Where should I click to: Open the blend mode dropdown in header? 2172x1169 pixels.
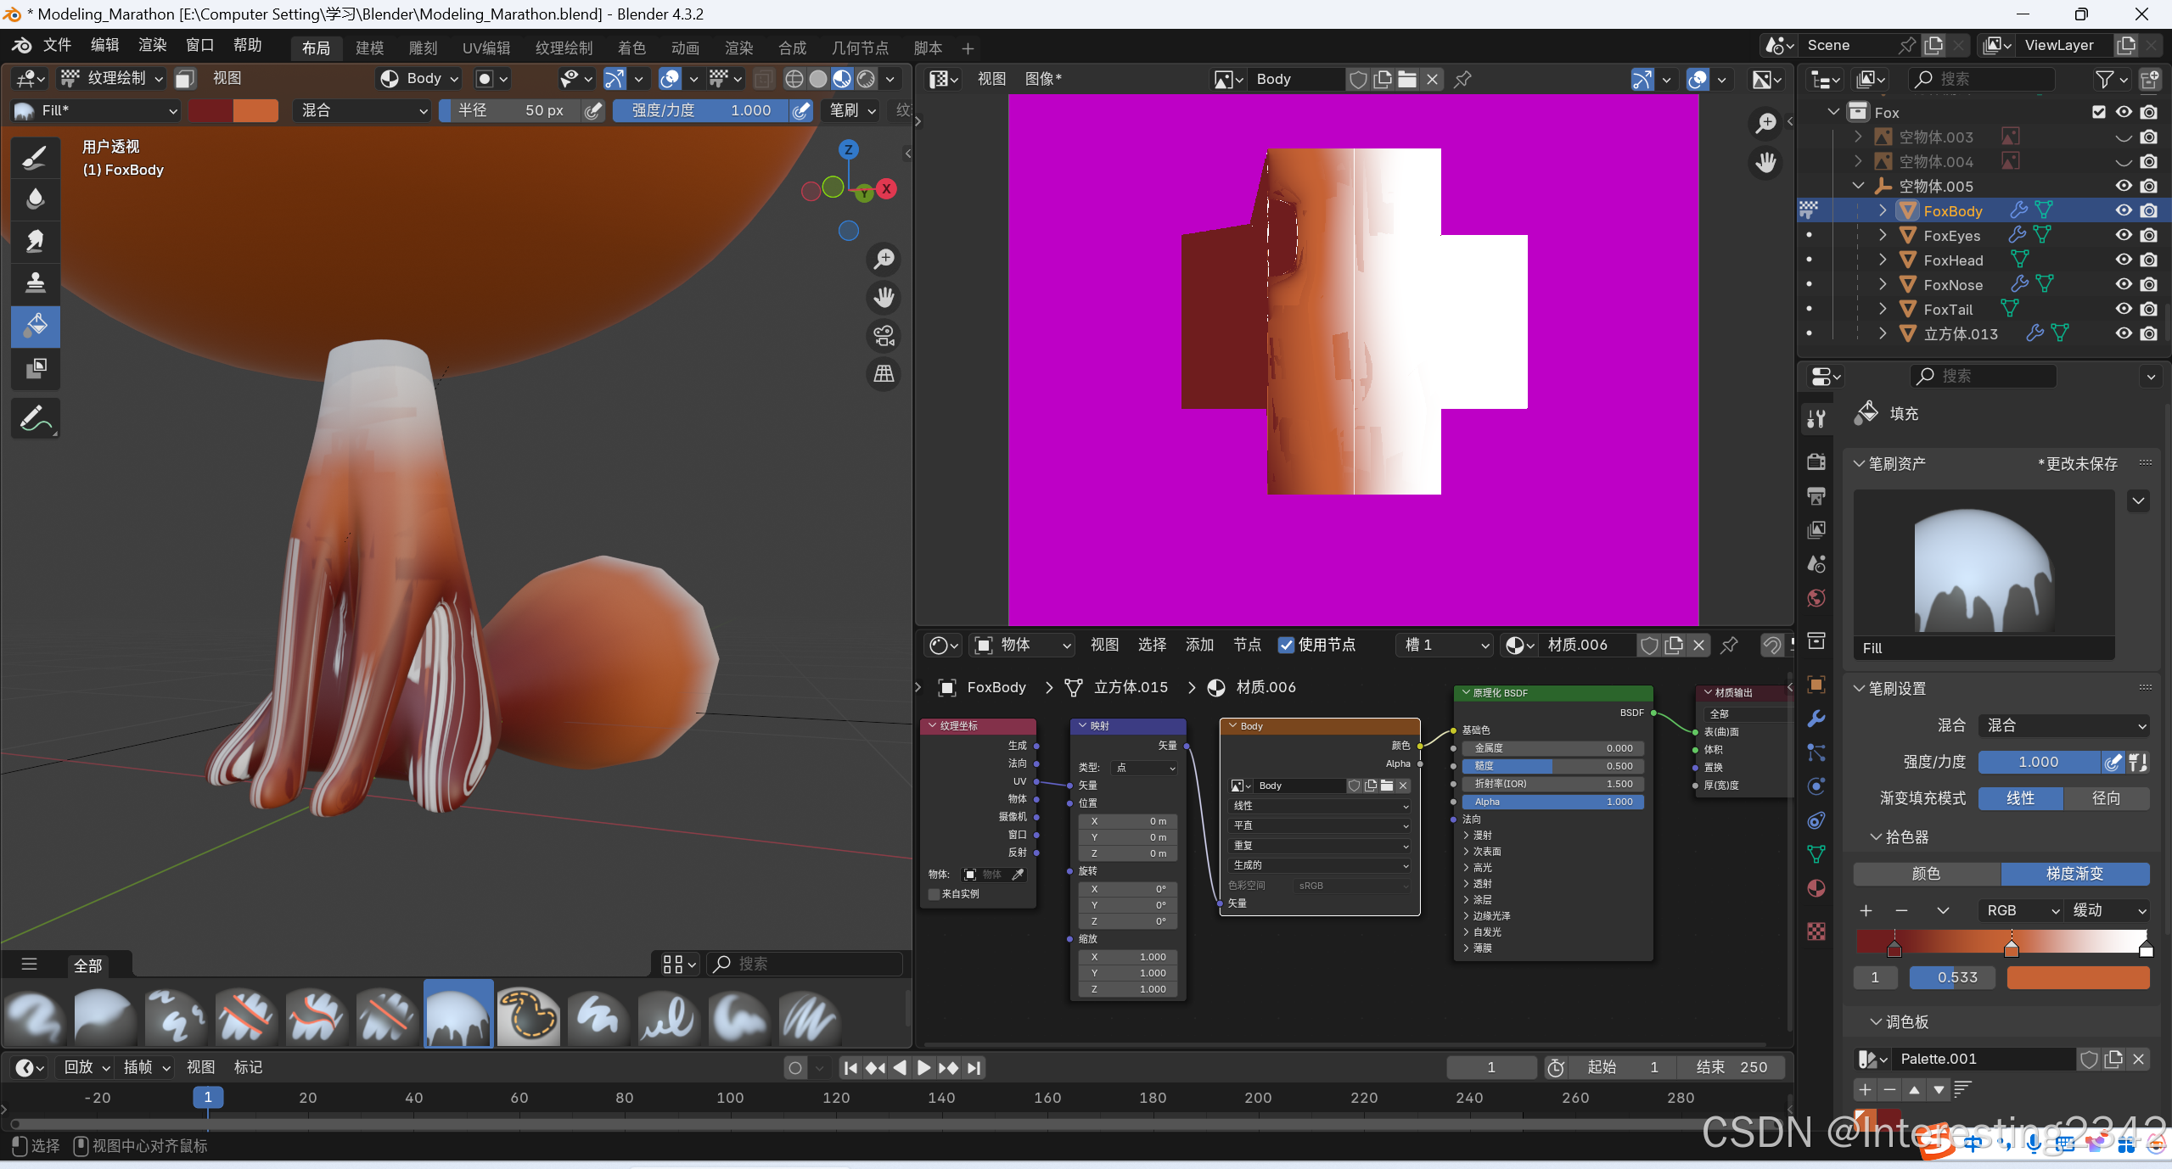click(362, 110)
